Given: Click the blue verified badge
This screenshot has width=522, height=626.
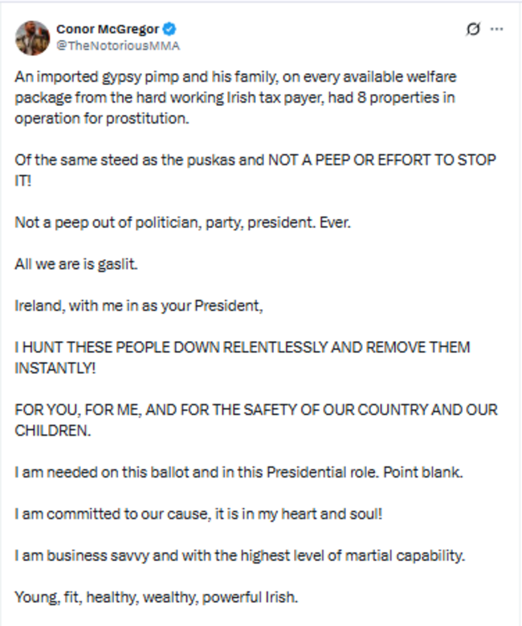Looking at the screenshot, I should click(x=170, y=30).
